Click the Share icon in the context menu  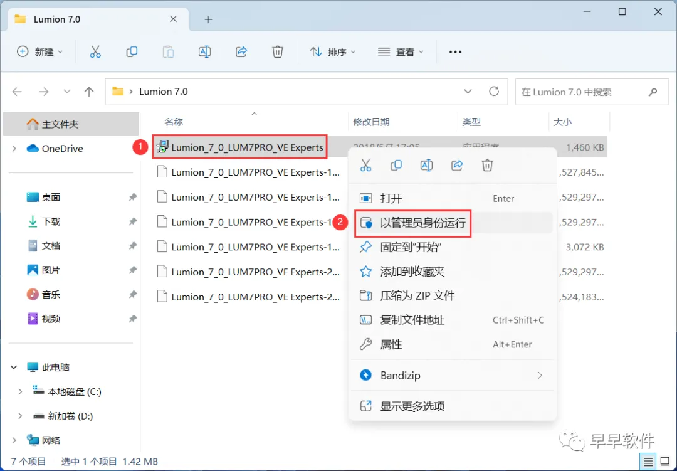[457, 165]
